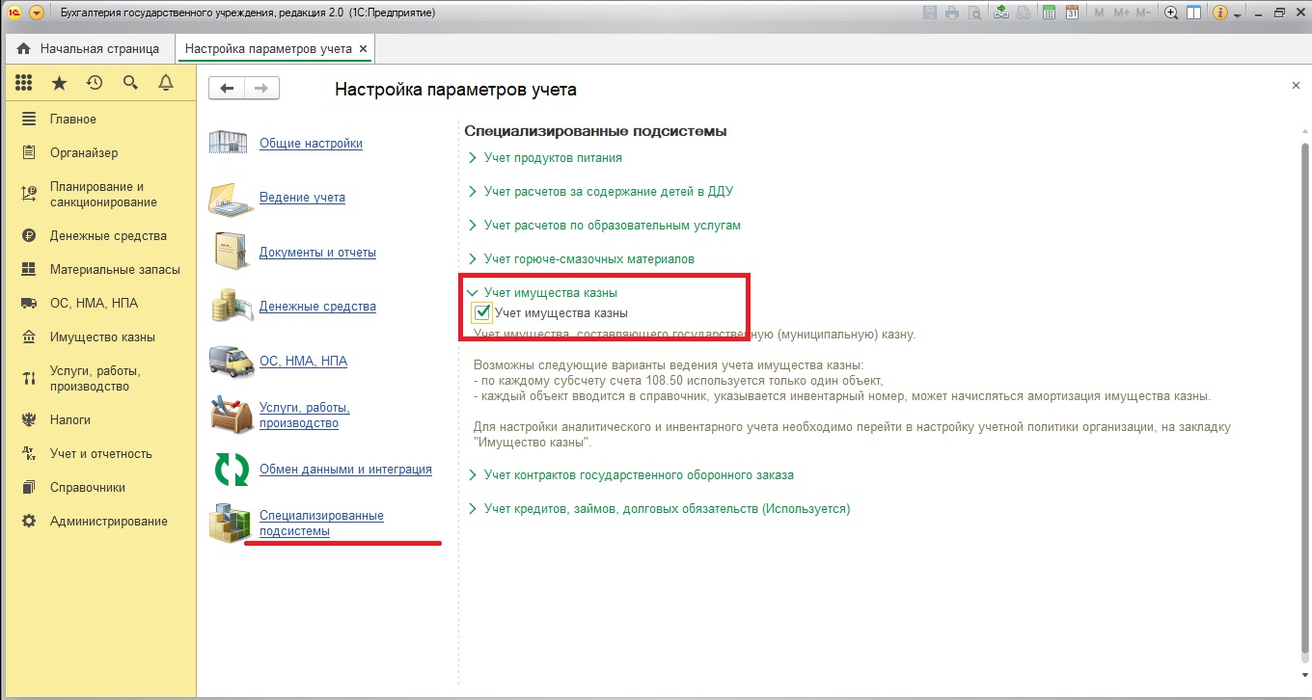Click the window layout panels icon
The width and height of the screenshot is (1312, 700).
(x=1194, y=13)
